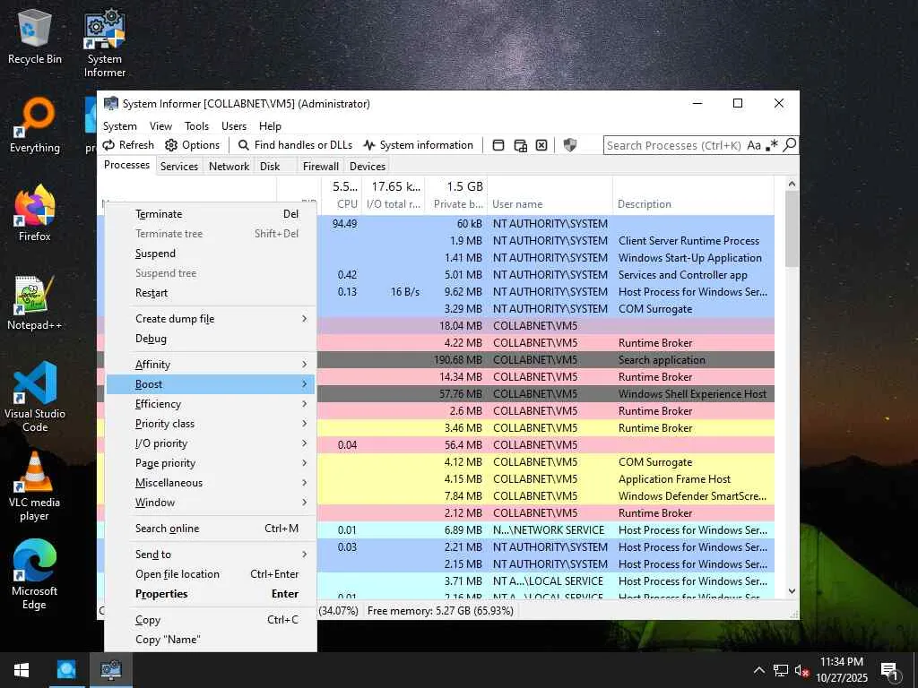918x688 pixels.
Task: Open the taskbar clock showing 11:34 PM
Action: click(842, 670)
